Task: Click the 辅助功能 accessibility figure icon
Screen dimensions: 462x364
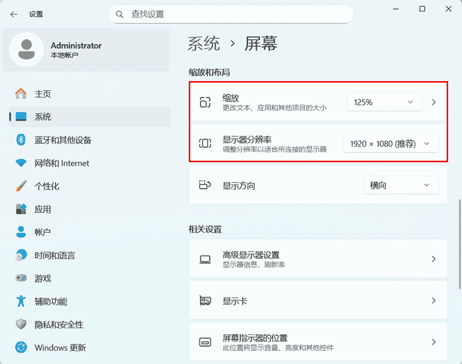Action: (21, 301)
